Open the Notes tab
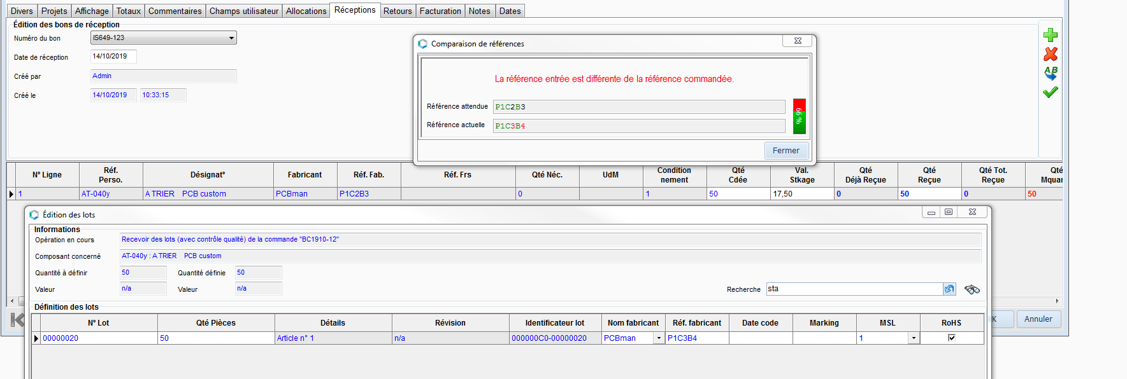This screenshot has width=1127, height=379. pyautogui.click(x=480, y=11)
